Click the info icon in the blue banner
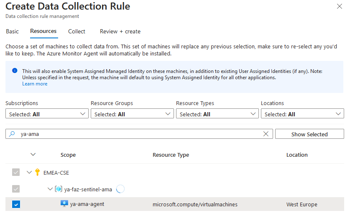350x218 pixels. pyautogui.click(x=15, y=71)
